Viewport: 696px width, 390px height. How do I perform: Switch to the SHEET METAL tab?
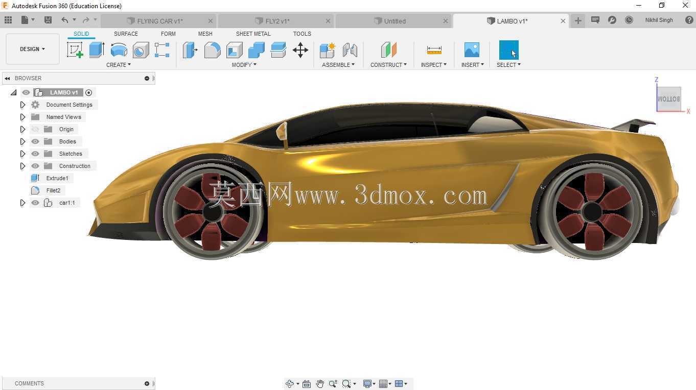click(253, 34)
